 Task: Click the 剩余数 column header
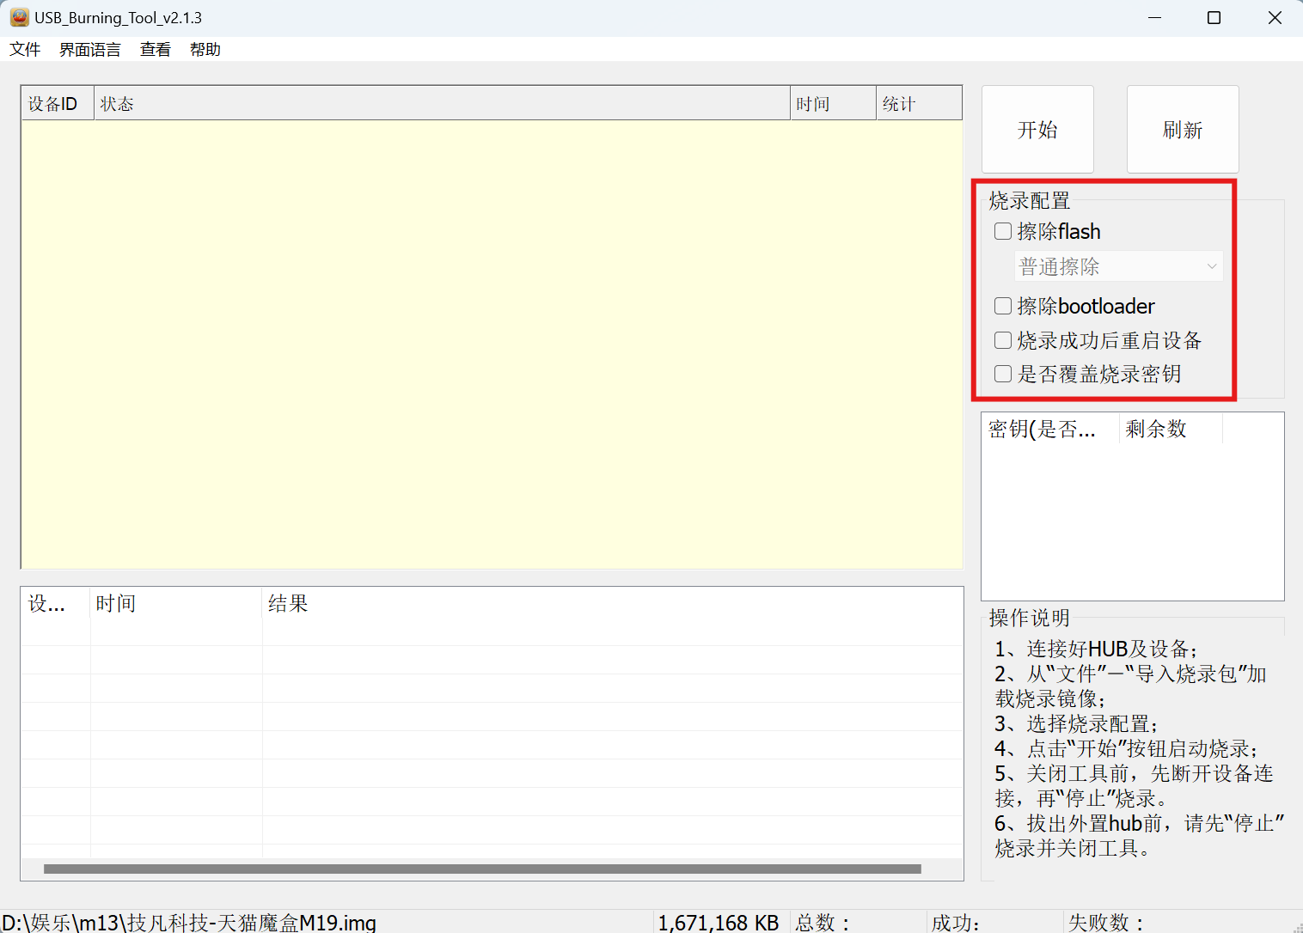pos(1171,429)
